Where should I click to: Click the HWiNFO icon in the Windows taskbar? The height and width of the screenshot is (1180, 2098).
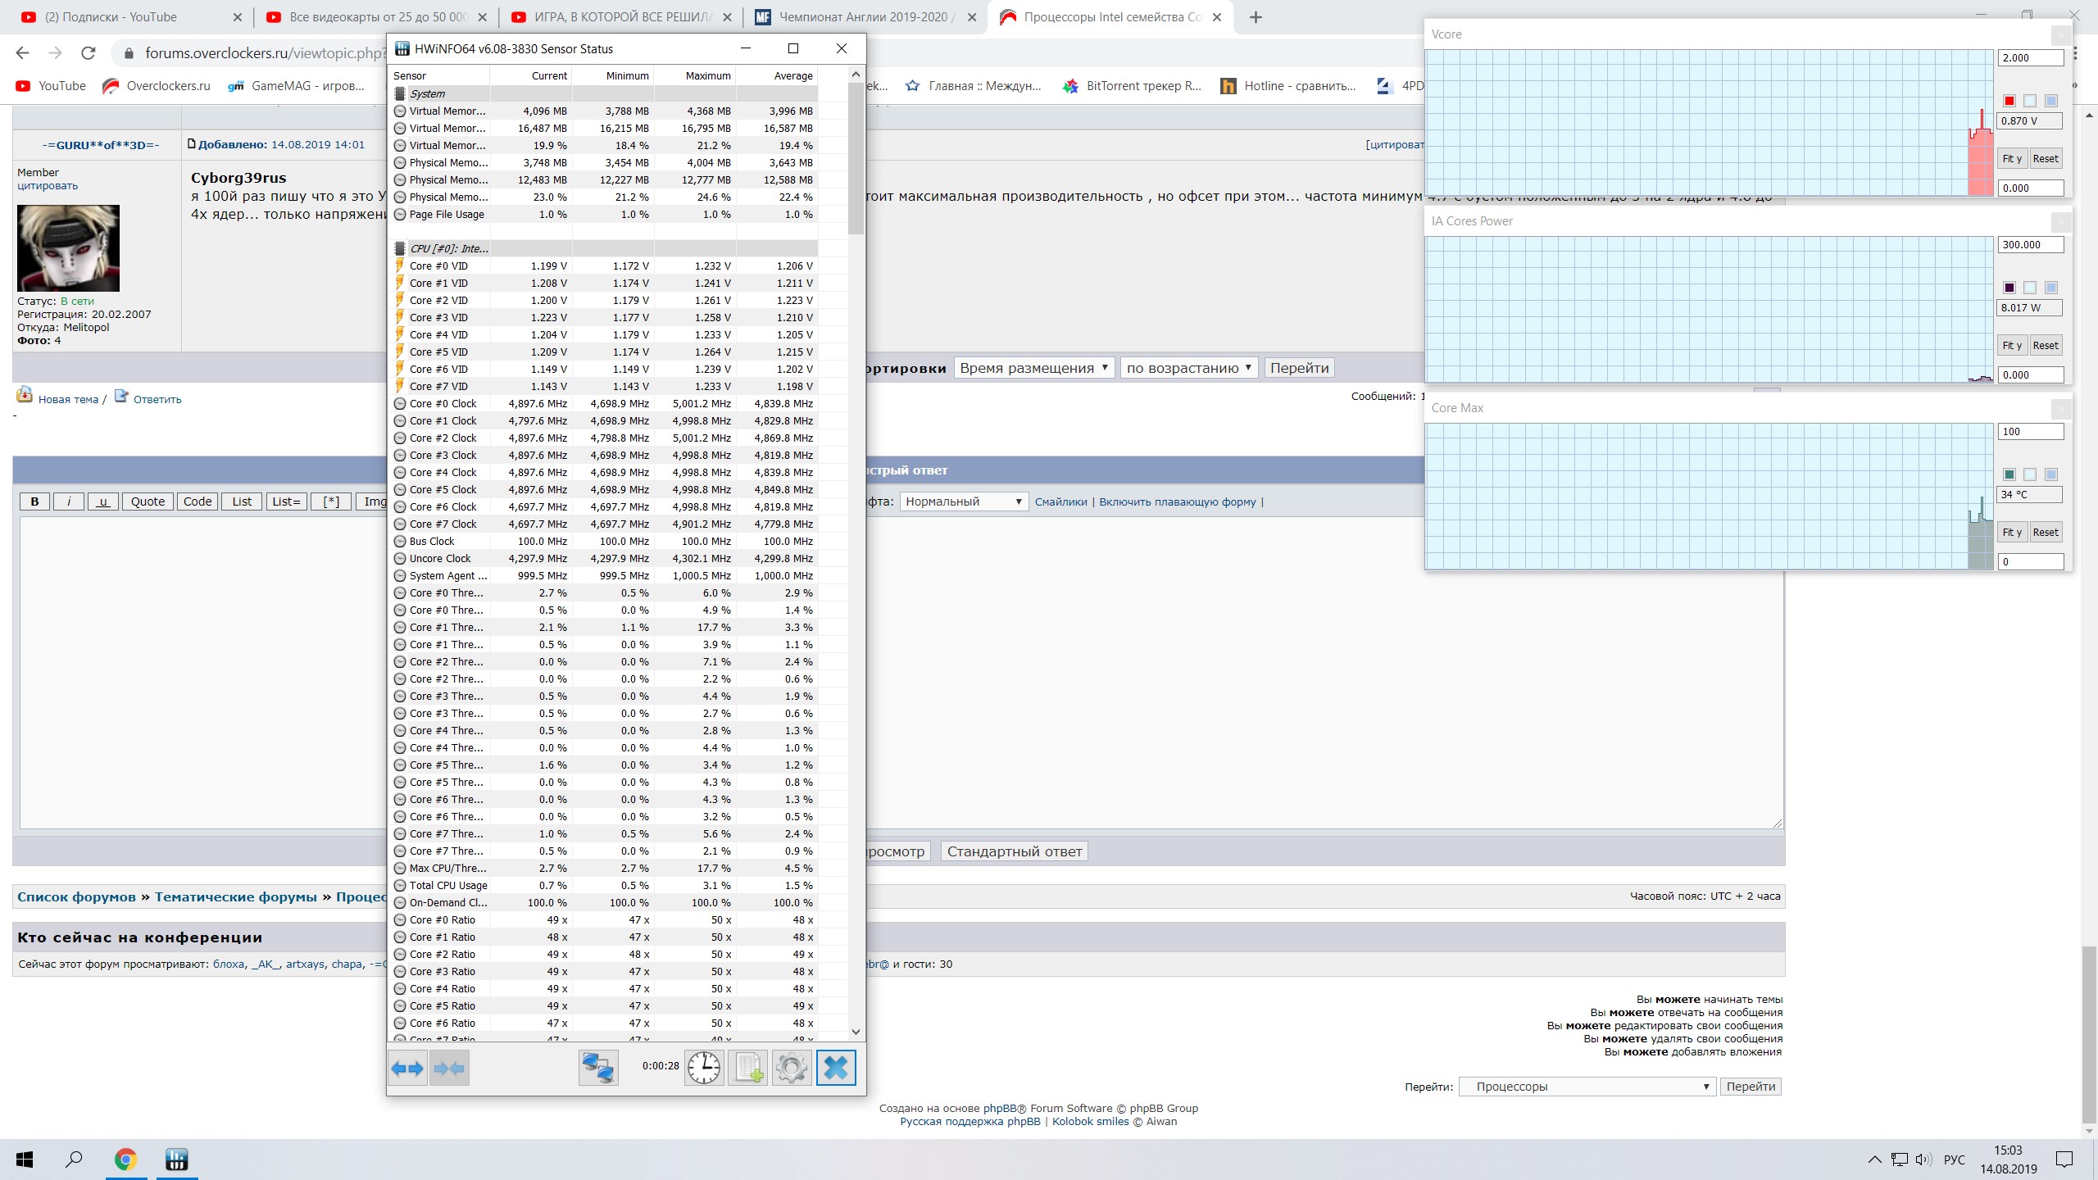click(176, 1159)
